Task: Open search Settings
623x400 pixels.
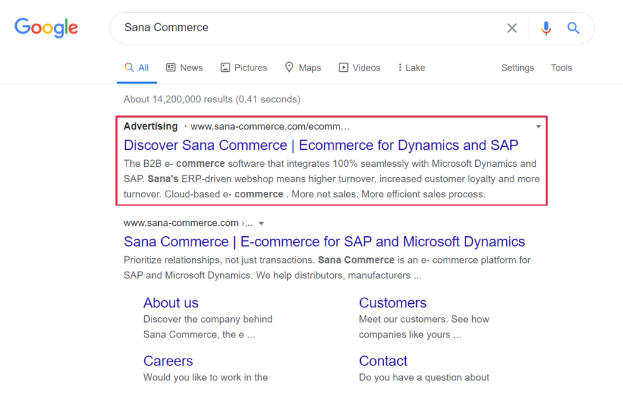Action: click(x=517, y=68)
